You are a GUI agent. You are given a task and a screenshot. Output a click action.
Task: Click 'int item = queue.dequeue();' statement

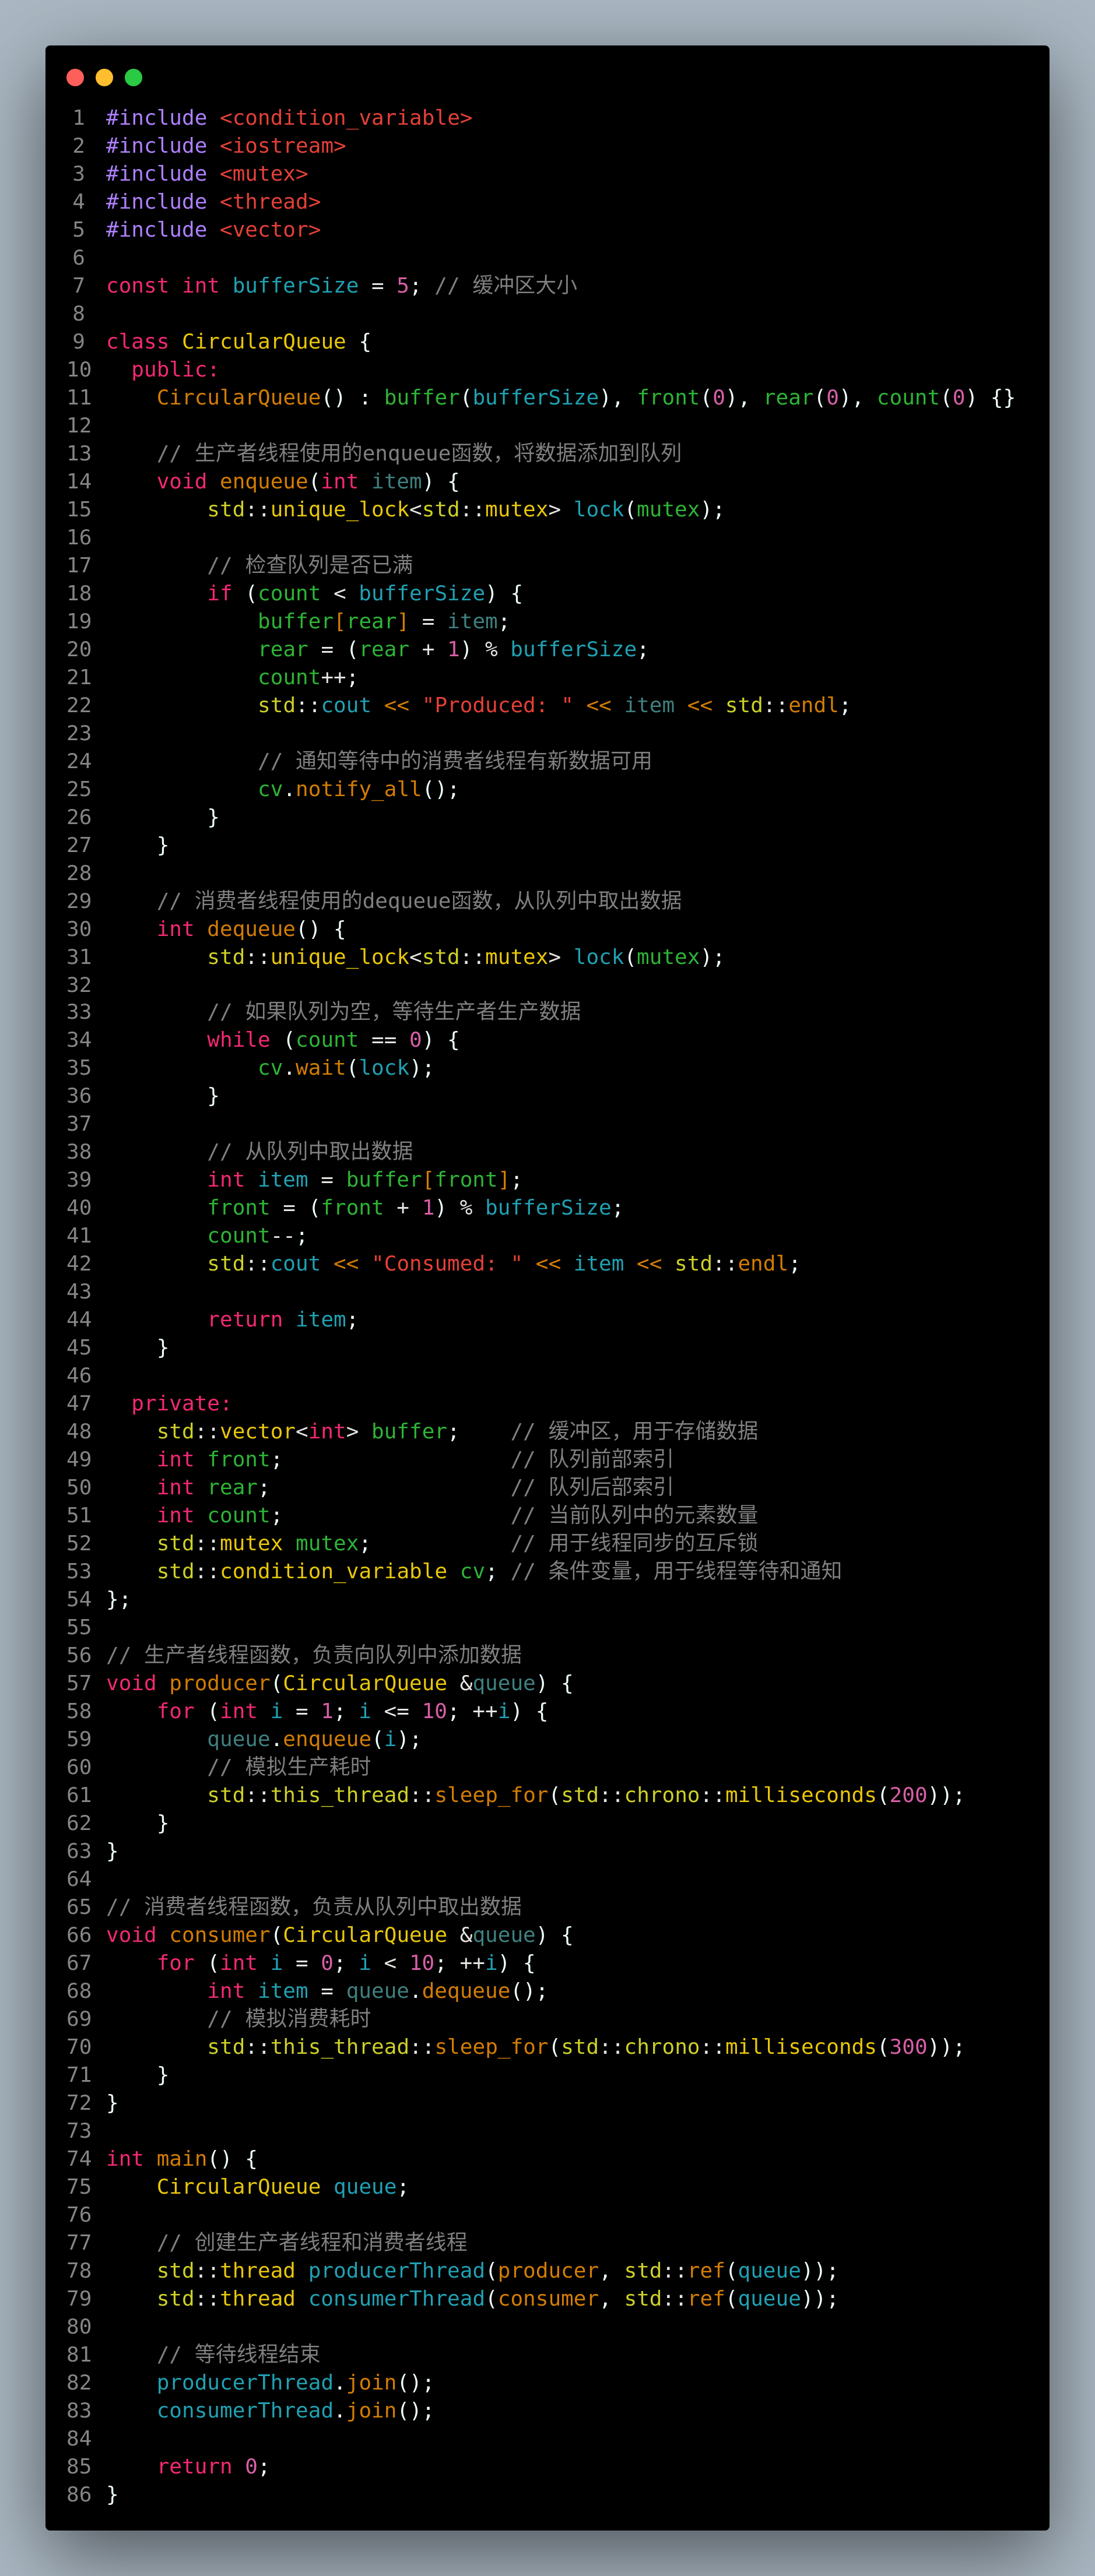[377, 1993]
